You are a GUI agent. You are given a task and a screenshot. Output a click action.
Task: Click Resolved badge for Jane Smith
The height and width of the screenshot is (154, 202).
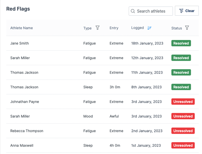coord(181,43)
